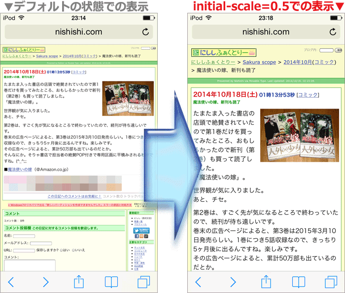Click コミック category link beside date, right phone
The height and width of the screenshot is (293, 345).
(308, 95)
